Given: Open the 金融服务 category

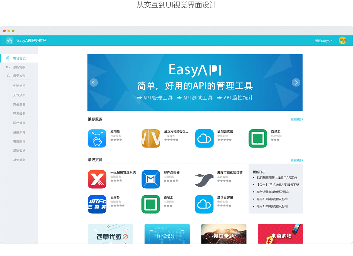Looking at the screenshot, I should 19,132.
